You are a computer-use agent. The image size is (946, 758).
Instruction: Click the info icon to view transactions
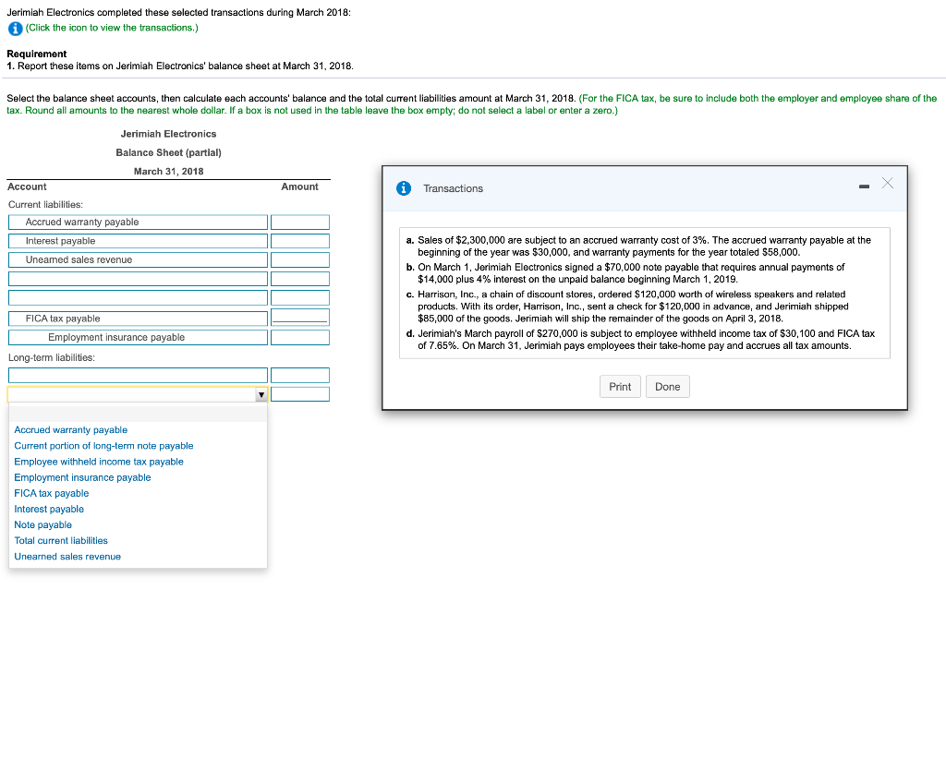pyautogui.click(x=15, y=29)
